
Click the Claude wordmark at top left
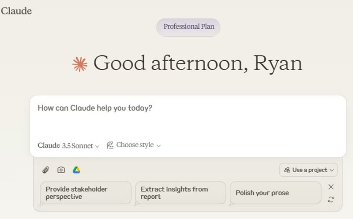point(16,11)
